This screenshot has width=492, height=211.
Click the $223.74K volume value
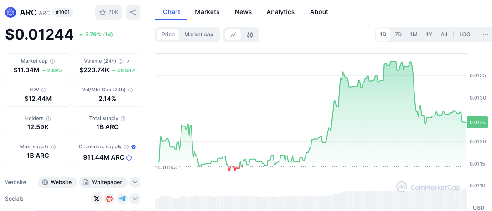pyautogui.click(x=94, y=70)
